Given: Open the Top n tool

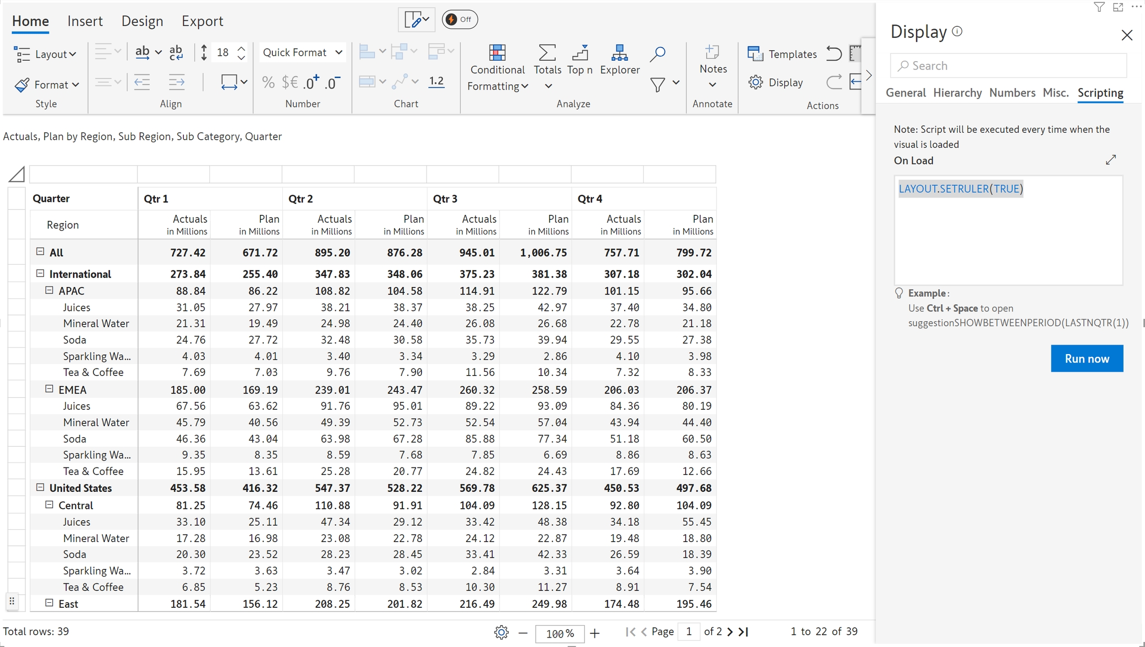Looking at the screenshot, I should point(579,53).
